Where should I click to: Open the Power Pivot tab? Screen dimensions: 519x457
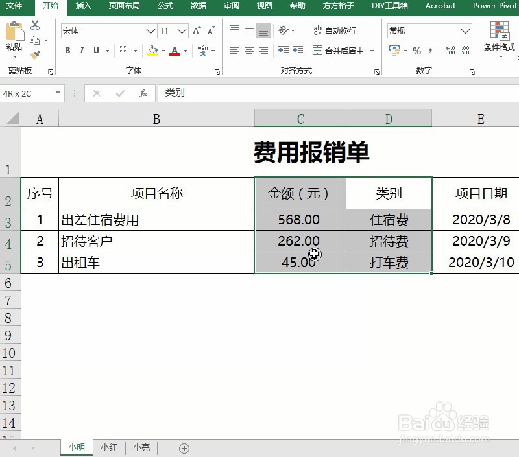click(x=494, y=7)
